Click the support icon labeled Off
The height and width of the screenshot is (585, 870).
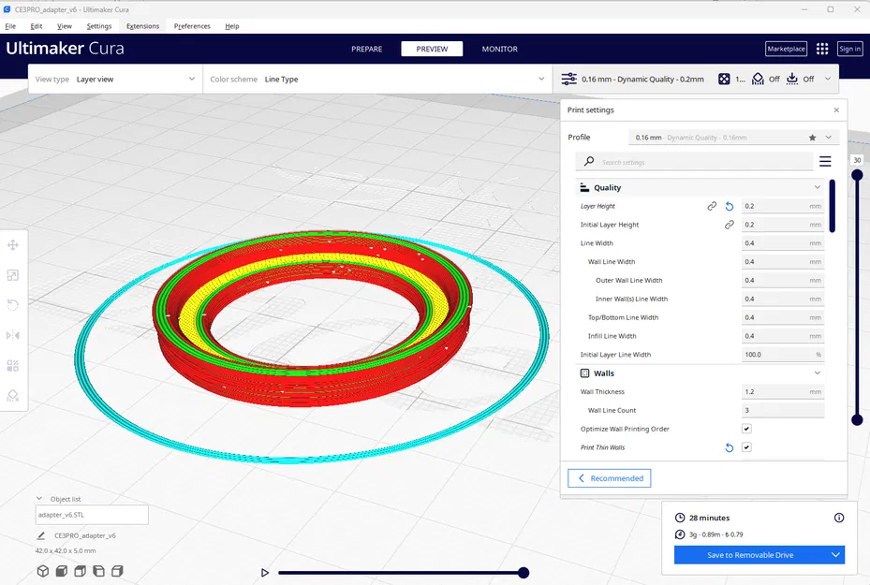pyautogui.click(x=758, y=80)
